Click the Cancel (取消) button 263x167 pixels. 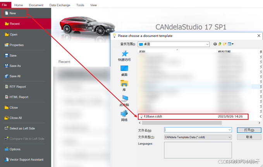click(249, 137)
